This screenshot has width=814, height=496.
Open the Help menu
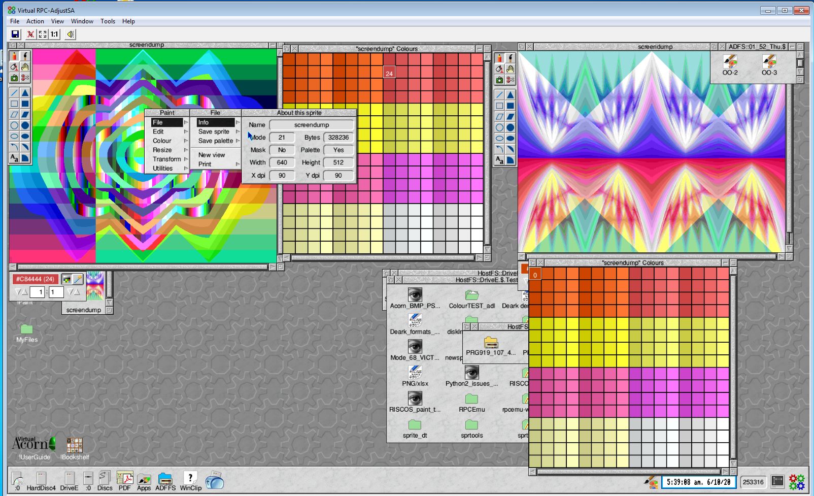pyautogui.click(x=128, y=21)
